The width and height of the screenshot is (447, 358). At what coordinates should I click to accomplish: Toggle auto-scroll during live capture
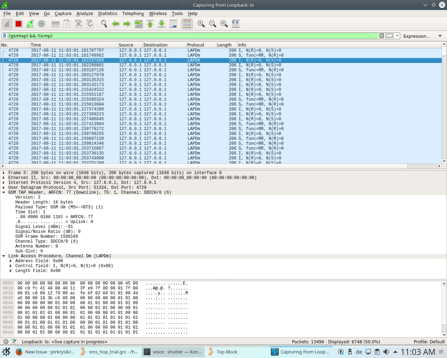(x=173, y=24)
